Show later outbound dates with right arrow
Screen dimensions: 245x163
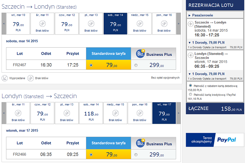click(178, 23)
